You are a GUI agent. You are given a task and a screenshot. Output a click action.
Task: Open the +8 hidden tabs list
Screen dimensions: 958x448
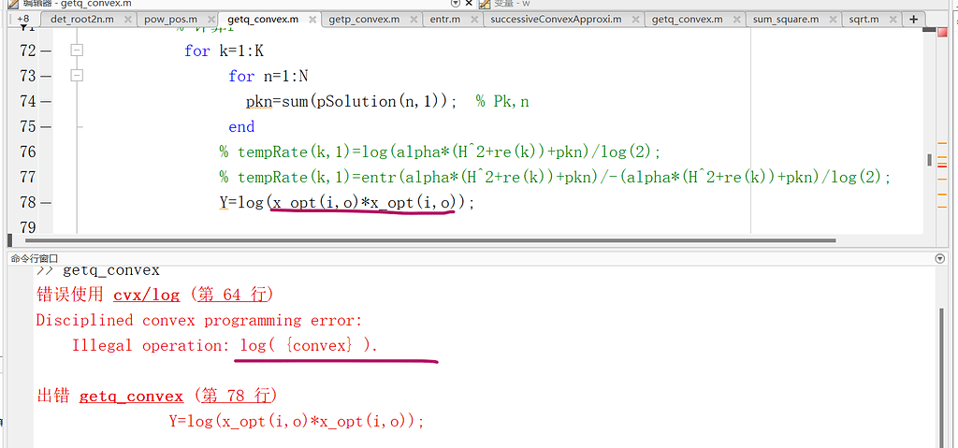click(x=23, y=19)
